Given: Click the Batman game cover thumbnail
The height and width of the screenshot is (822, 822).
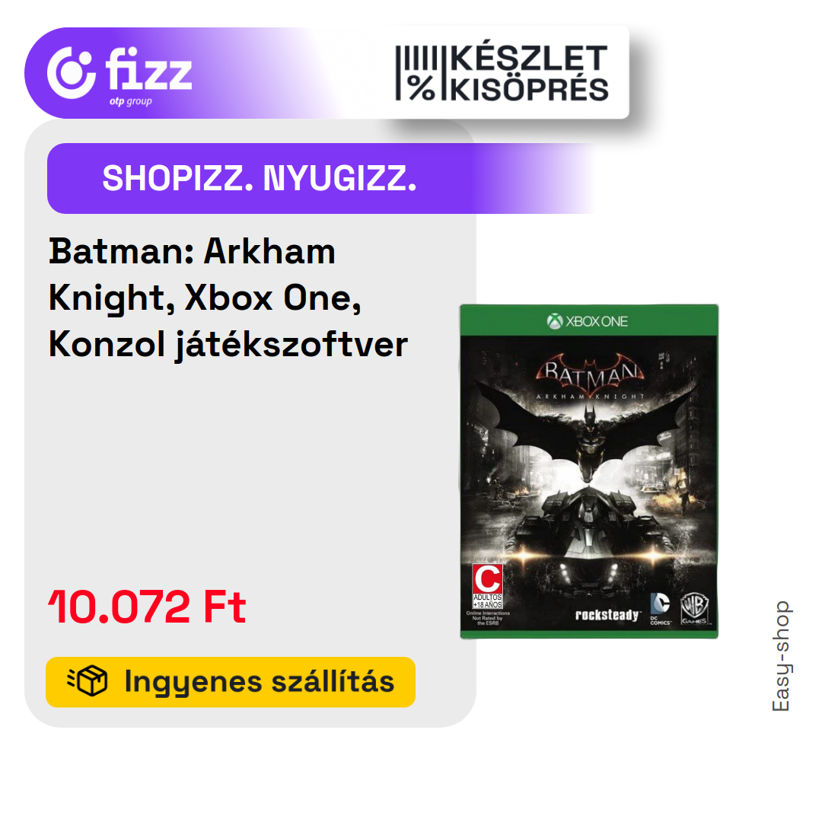Looking at the screenshot, I should [x=589, y=471].
